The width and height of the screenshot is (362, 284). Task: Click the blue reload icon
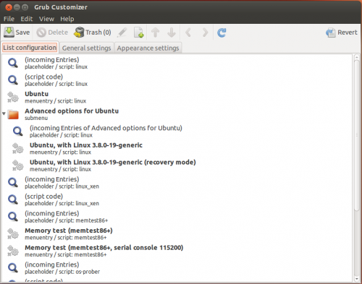(222, 33)
